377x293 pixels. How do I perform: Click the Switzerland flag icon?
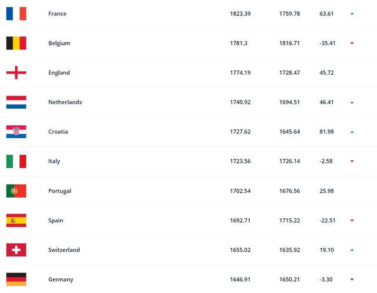click(16, 250)
